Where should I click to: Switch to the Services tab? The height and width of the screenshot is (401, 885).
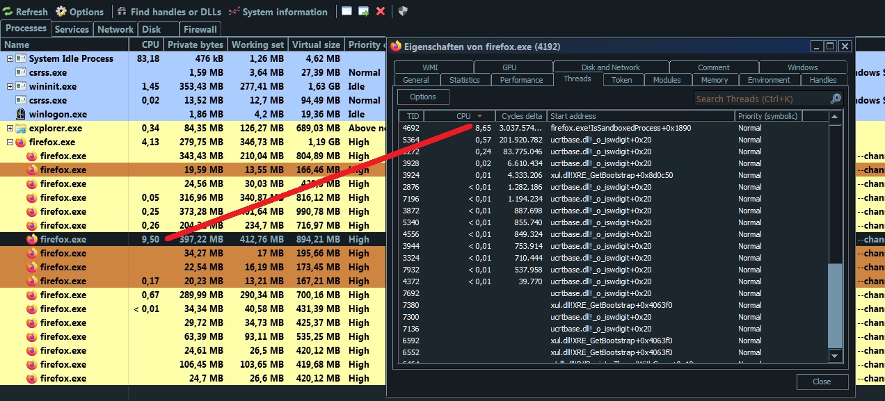[x=72, y=29]
